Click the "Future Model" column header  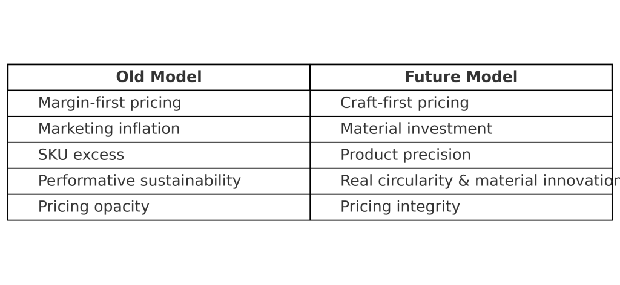[x=461, y=77]
